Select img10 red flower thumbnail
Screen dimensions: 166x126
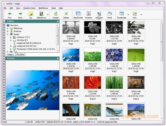click(x=93, y=83)
